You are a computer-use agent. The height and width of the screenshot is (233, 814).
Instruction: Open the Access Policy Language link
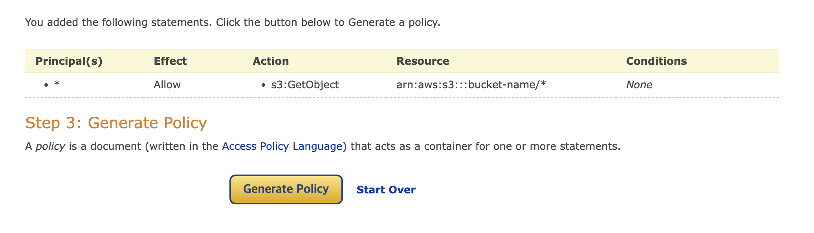[282, 146]
